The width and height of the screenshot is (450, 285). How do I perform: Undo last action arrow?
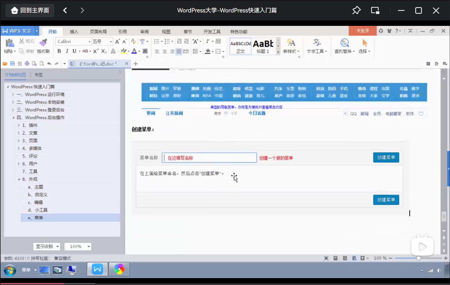coord(49,64)
